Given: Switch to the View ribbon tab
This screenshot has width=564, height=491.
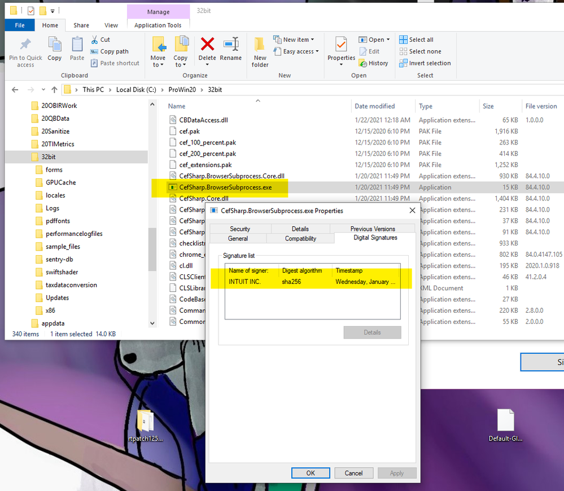Looking at the screenshot, I should (111, 25).
